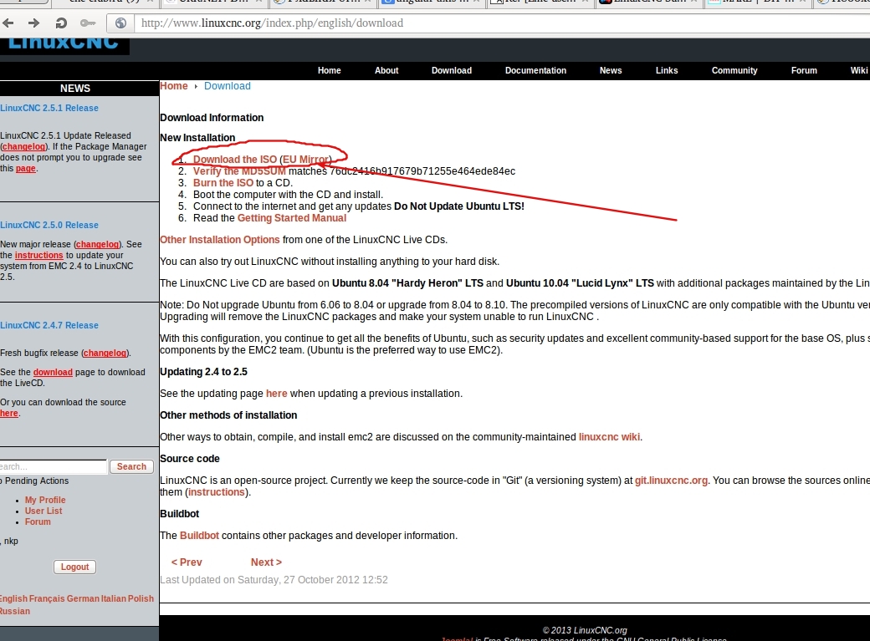Viewport: 870px width, 641px height.
Task: Go back with the browser back arrow
Action: (x=8, y=23)
